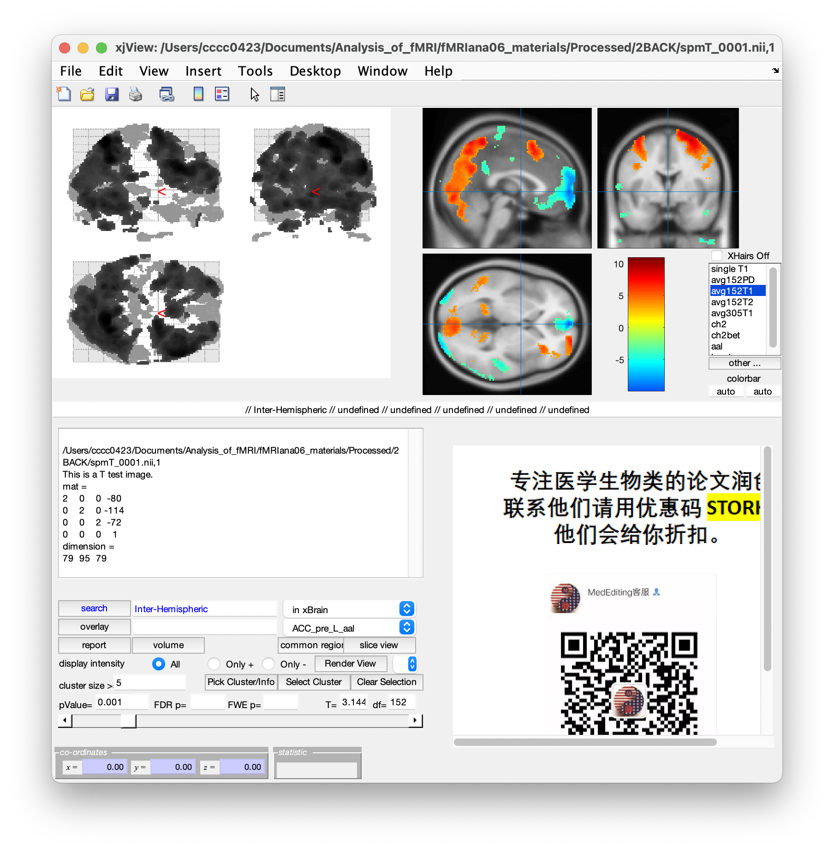The height and width of the screenshot is (851, 834).
Task: Select the Only - radio button
Action: (268, 664)
